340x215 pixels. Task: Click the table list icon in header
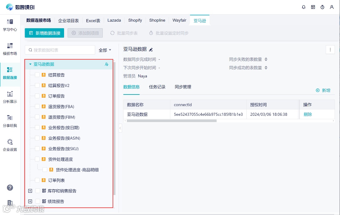pos(313,7)
